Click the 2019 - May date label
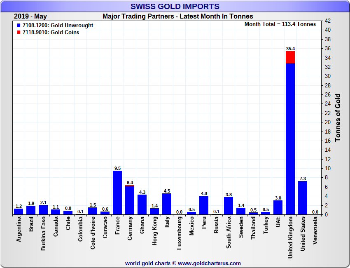The height and width of the screenshot is (268, 350). [x=30, y=16]
